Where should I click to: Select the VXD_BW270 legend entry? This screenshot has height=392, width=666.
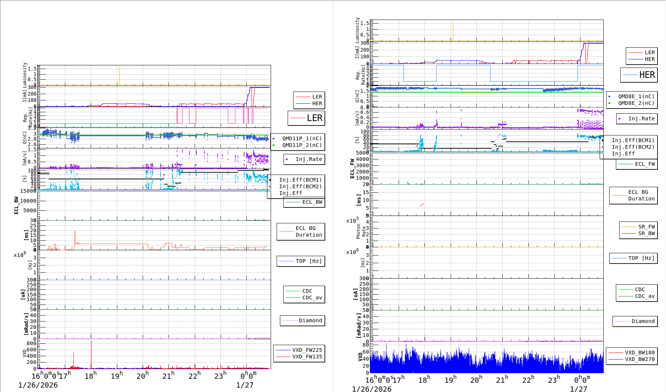[x=639, y=359]
